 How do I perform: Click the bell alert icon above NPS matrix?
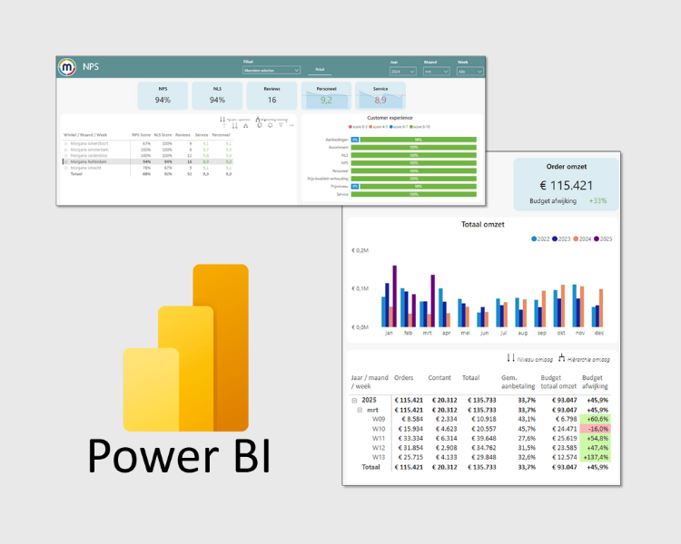[x=271, y=125]
